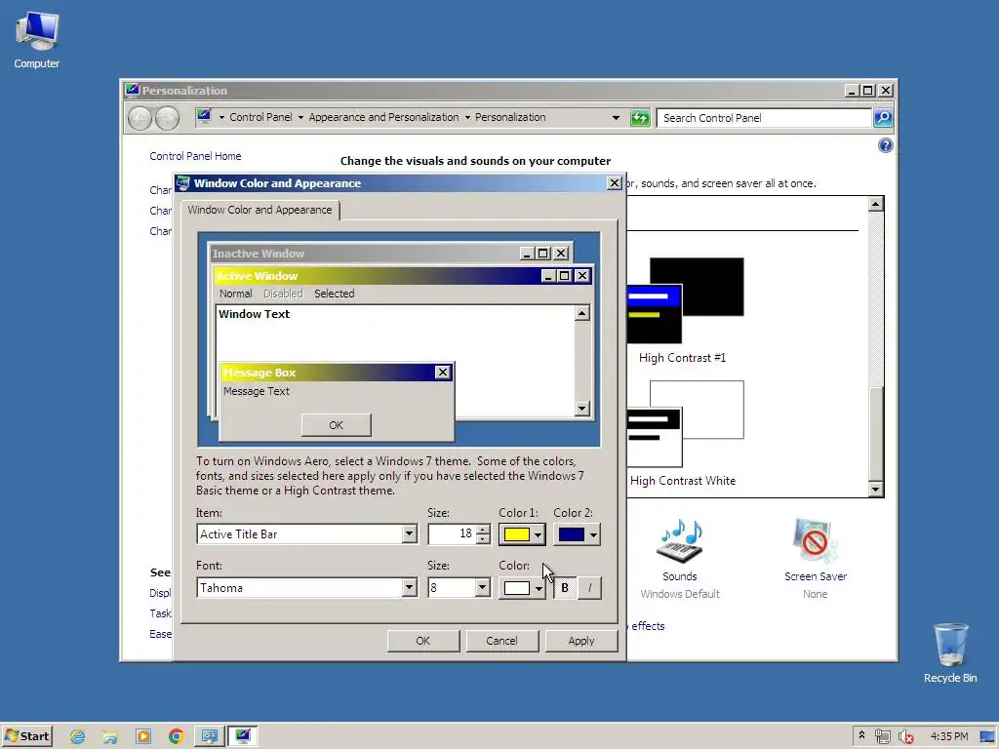Click in the Search Control Panel field
Viewport: 999px width, 749px height.
coord(764,118)
